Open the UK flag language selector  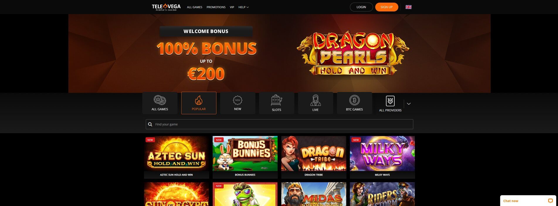pyautogui.click(x=408, y=7)
